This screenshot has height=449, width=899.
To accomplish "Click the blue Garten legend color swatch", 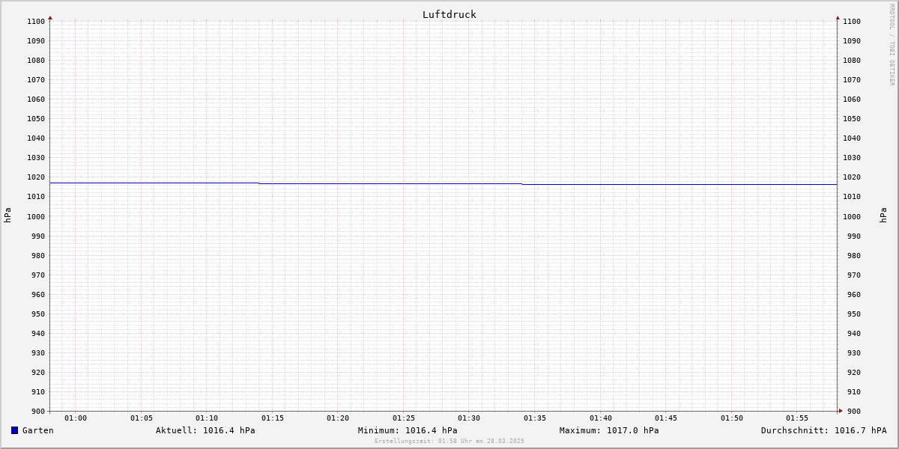I will tap(14, 430).
